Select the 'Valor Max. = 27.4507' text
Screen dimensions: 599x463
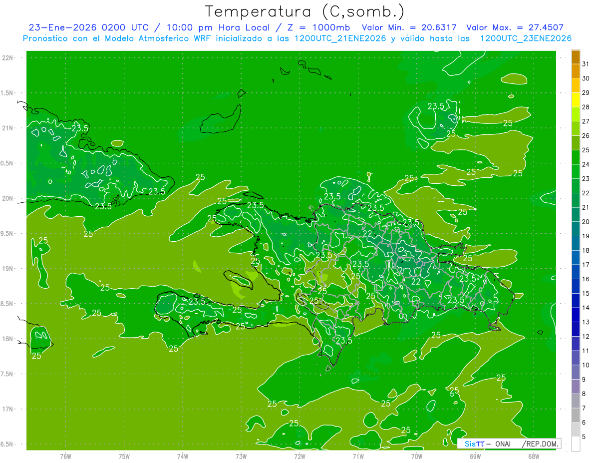point(515,28)
